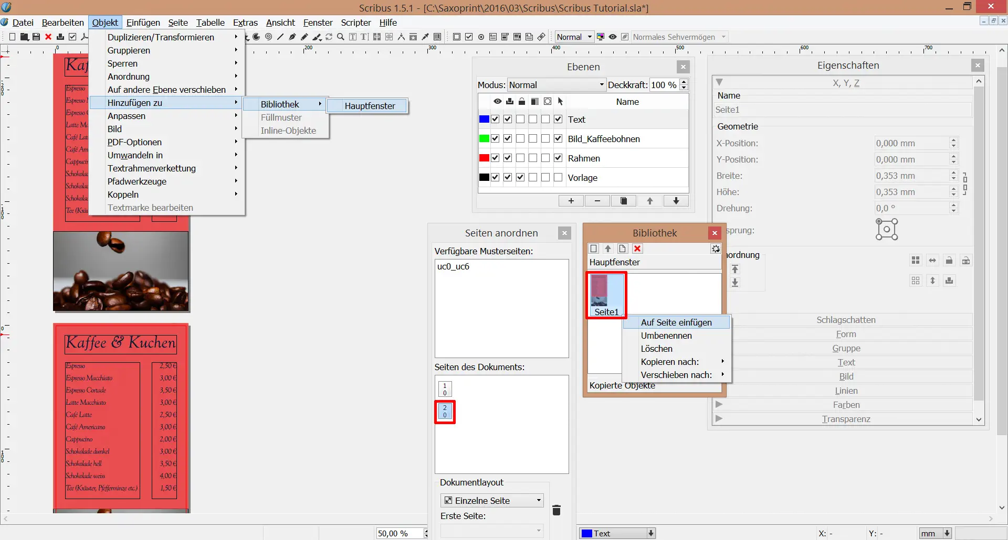Select the Seite1 thumbnail in Bibliothek
This screenshot has height=540, width=1008.
click(x=606, y=294)
